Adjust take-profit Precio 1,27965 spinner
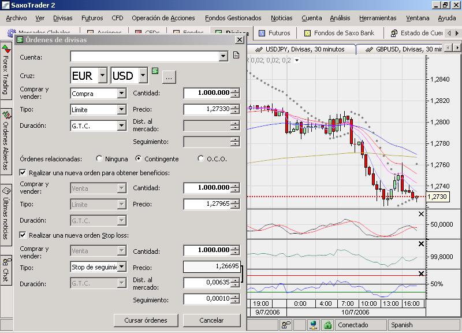Viewport: 462px width, 333px height. tap(235, 204)
